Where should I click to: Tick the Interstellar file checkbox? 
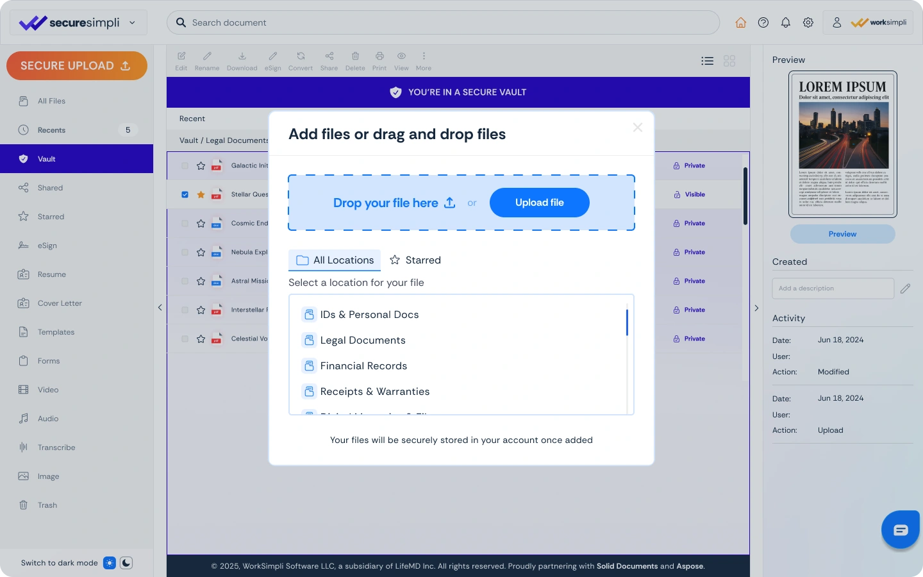pyautogui.click(x=185, y=310)
